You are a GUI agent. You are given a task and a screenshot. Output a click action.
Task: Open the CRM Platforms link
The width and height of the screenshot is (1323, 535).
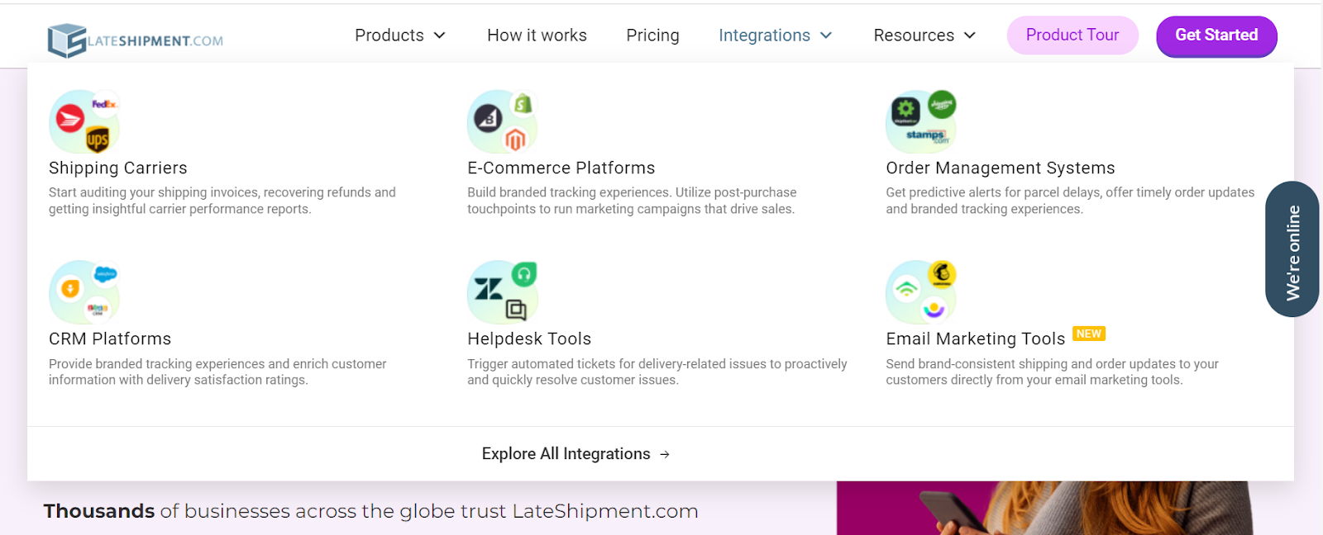coord(110,339)
